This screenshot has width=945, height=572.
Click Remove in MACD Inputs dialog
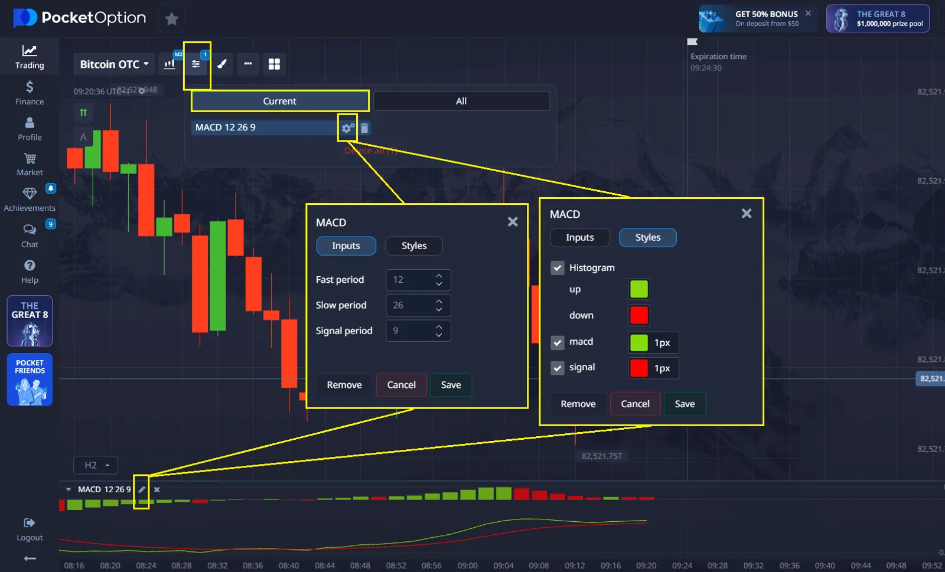[344, 385]
